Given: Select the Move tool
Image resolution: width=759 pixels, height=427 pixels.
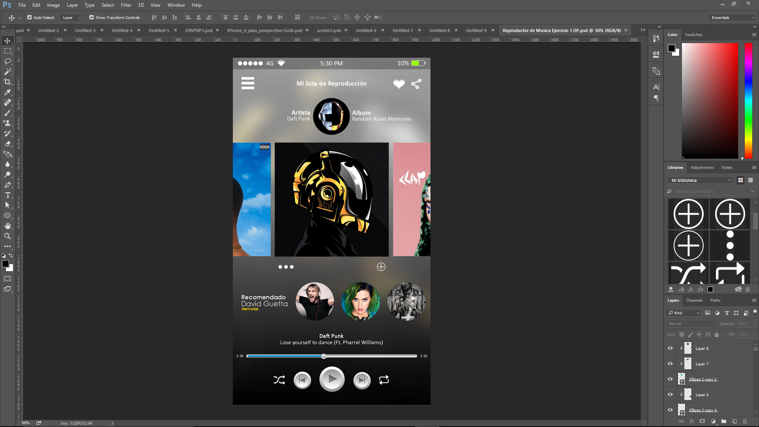Looking at the screenshot, I should point(8,41).
